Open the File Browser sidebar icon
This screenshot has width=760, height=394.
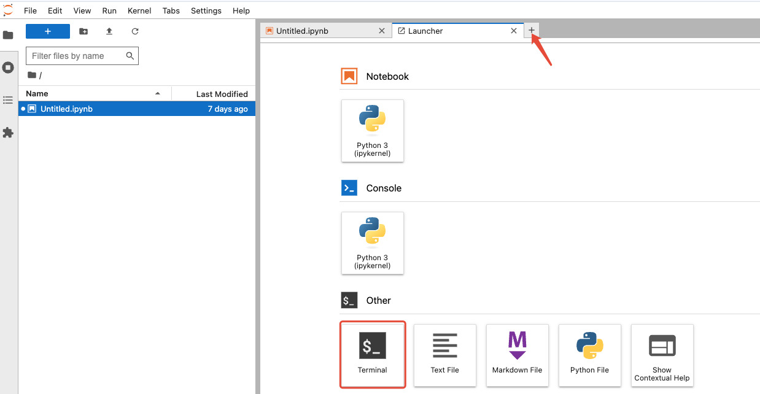8,35
